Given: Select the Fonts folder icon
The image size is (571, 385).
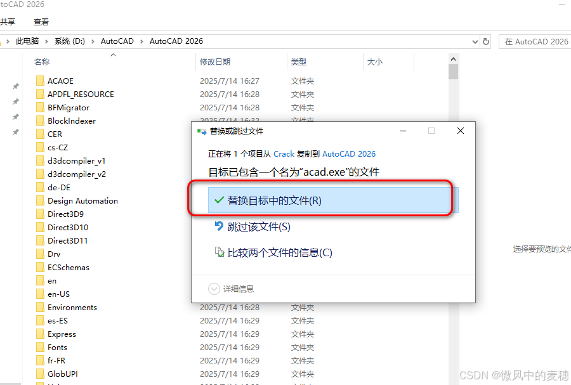Looking at the screenshot, I should click(40, 347).
